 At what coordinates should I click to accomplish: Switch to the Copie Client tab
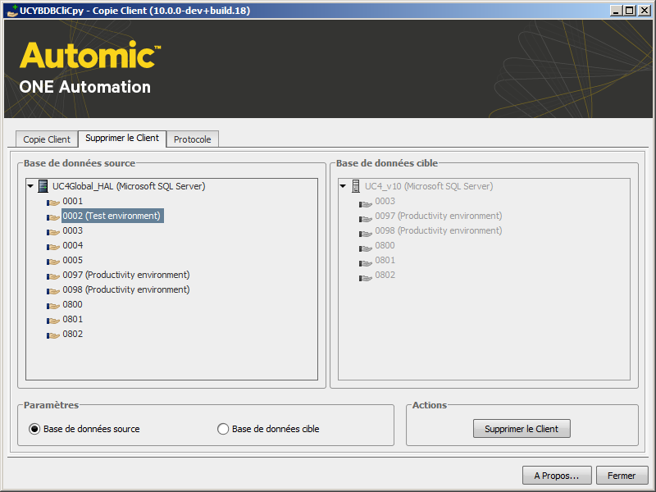[x=47, y=139]
